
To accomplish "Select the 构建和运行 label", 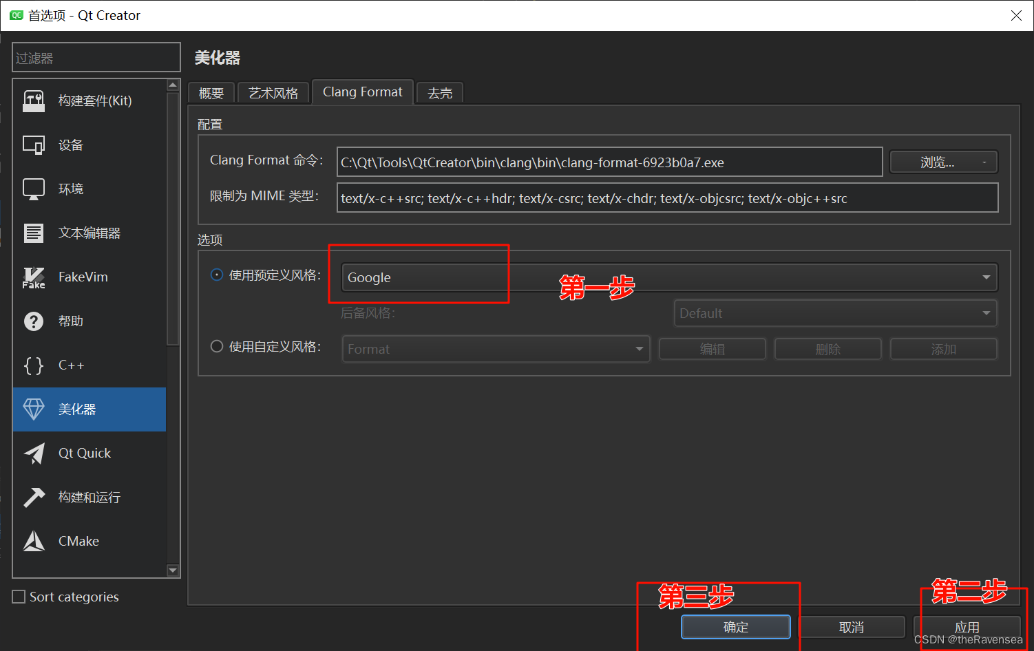I will (x=89, y=498).
